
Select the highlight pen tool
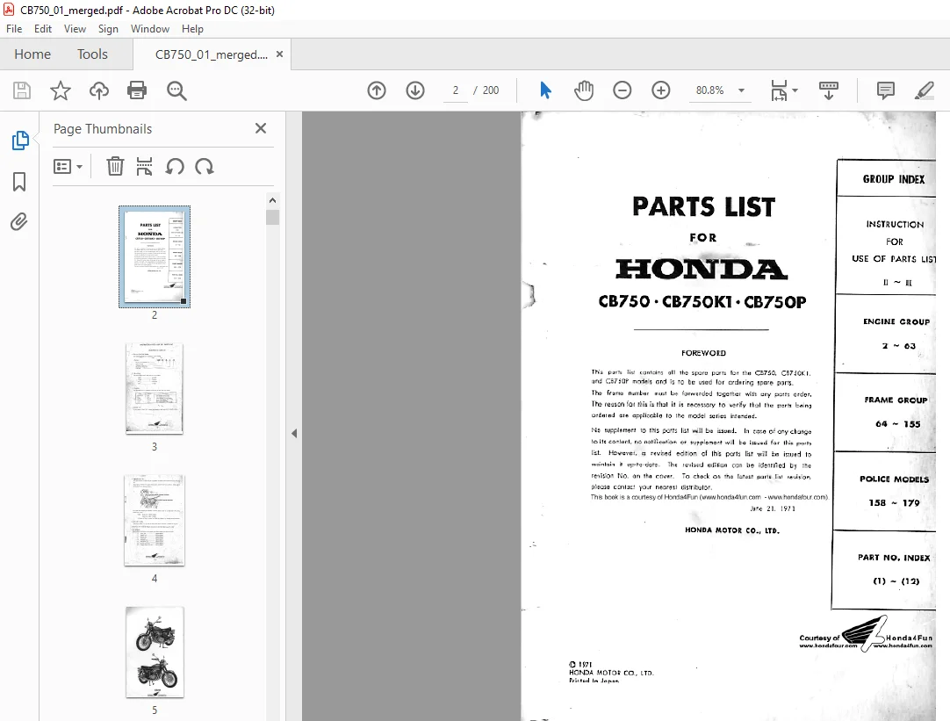coord(924,90)
